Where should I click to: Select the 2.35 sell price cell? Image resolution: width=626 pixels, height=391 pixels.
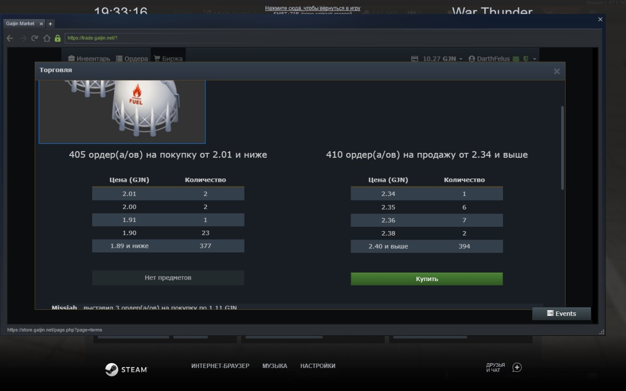[388, 207]
